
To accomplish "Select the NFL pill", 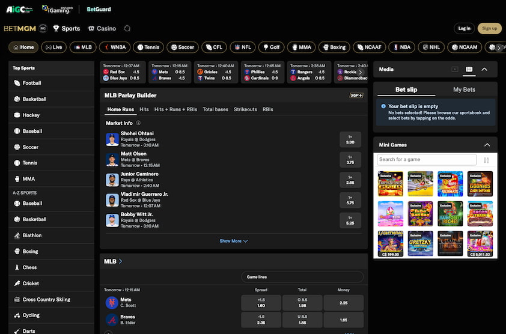I will click(x=243, y=47).
